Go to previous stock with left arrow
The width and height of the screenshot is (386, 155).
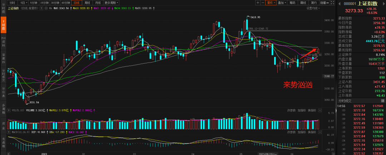pos(340,4)
